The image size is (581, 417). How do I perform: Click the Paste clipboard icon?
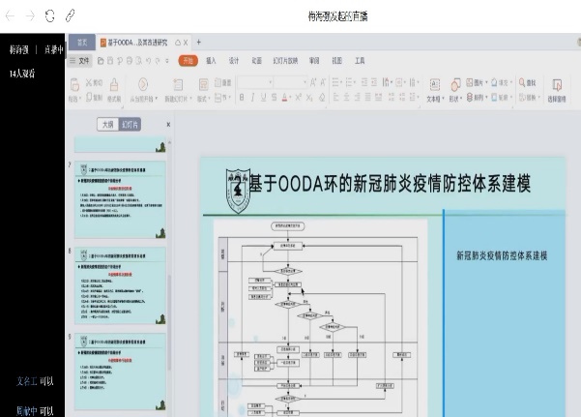(x=75, y=85)
